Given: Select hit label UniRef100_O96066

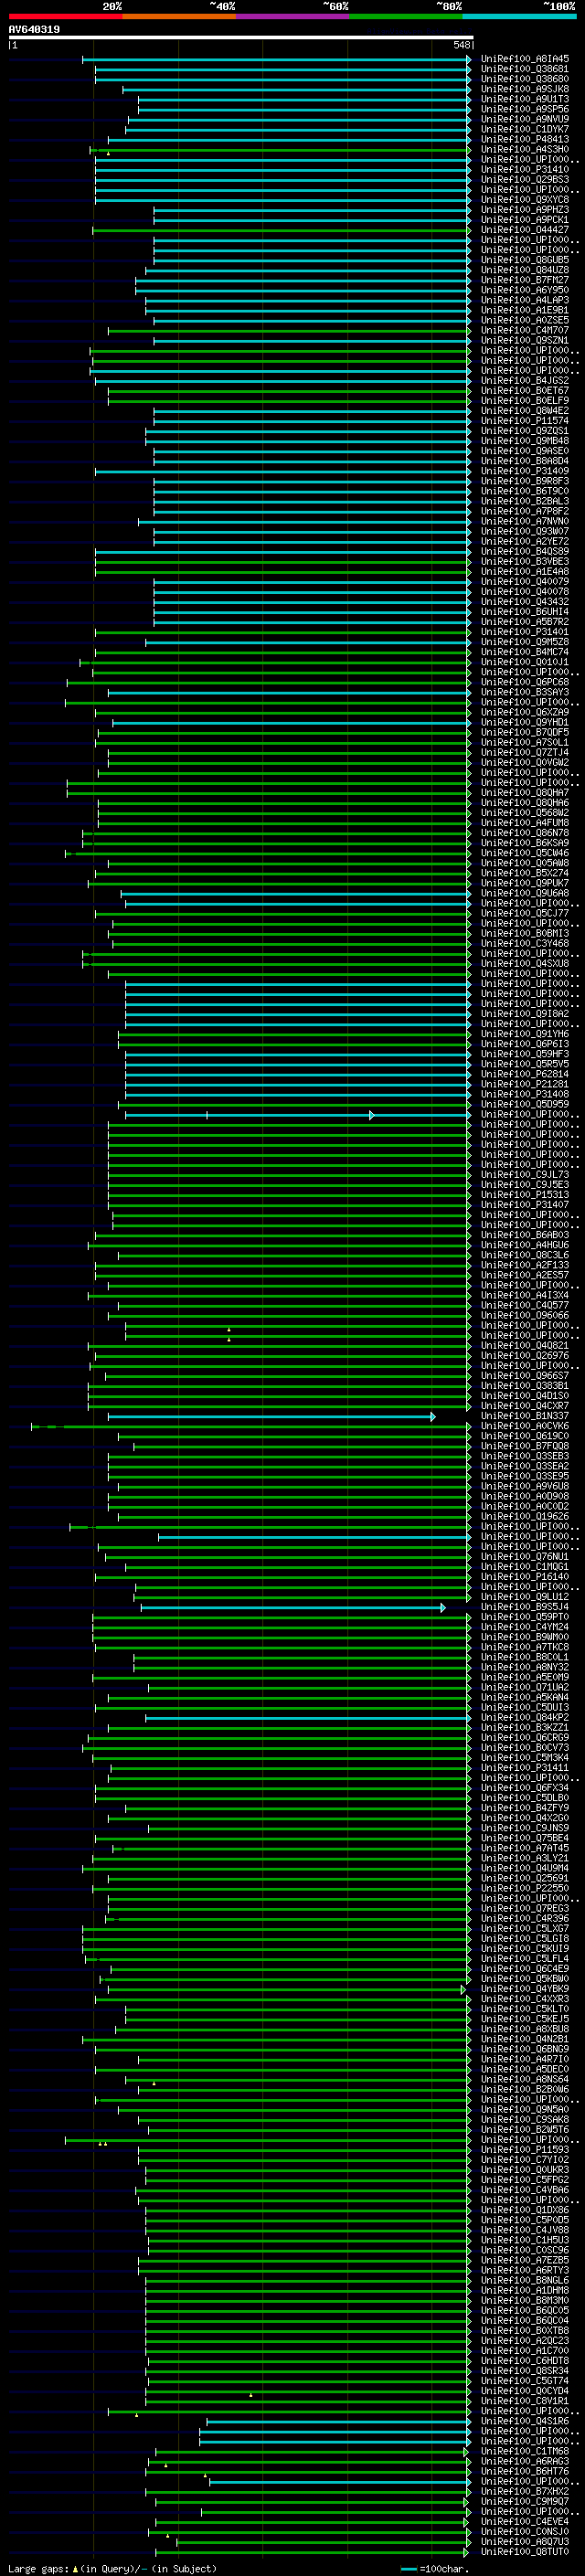Looking at the screenshot, I should 525,1315.
